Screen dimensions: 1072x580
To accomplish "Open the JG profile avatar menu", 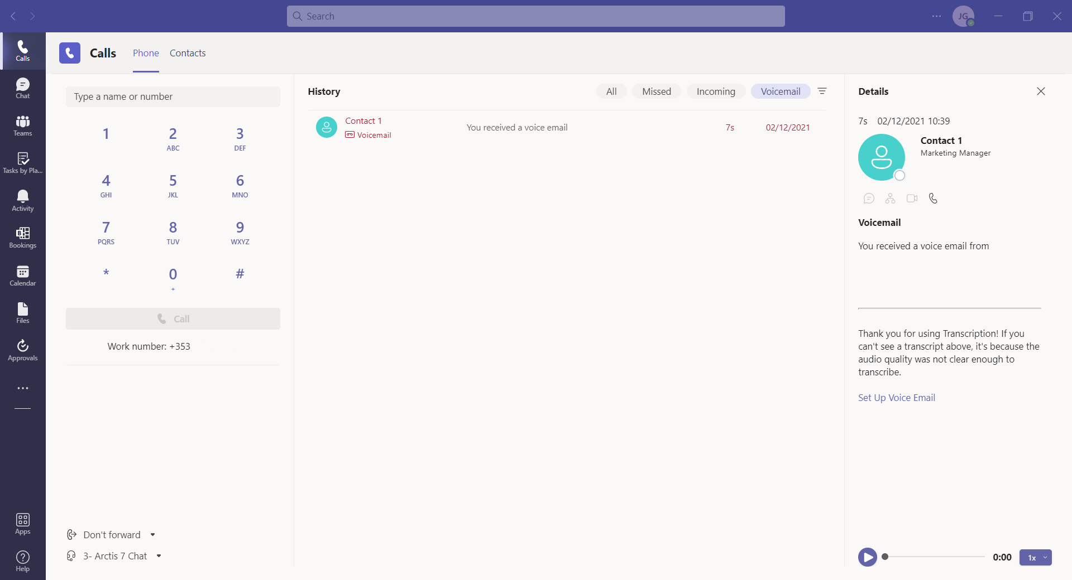I will tap(963, 16).
